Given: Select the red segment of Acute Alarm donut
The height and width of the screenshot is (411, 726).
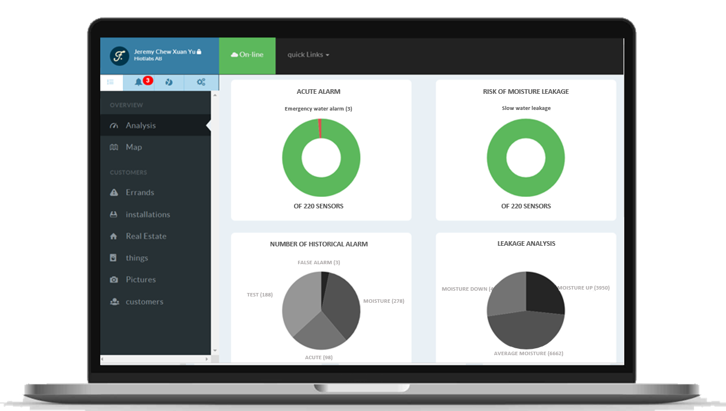Looking at the screenshot, I should coord(320,128).
